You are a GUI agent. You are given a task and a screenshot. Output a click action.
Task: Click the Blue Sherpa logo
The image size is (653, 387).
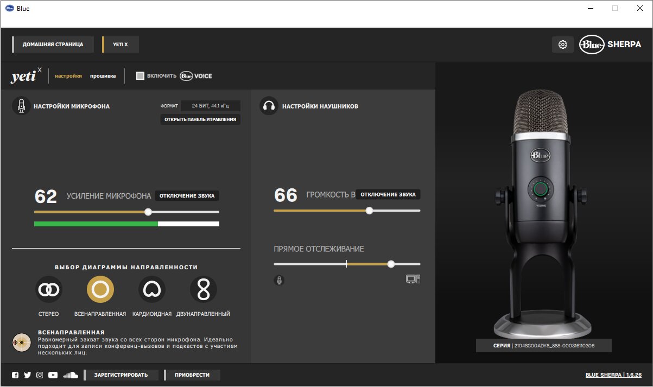click(x=611, y=45)
